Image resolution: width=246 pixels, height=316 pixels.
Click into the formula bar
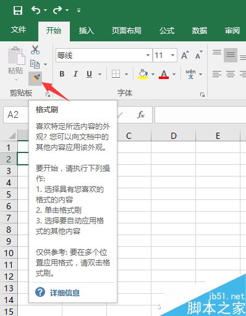click(x=200, y=115)
